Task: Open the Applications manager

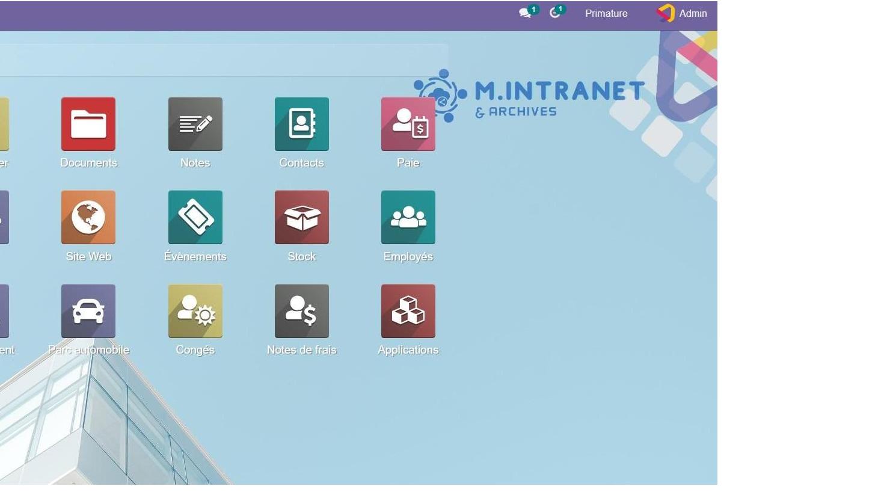Action: tap(408, 311)
